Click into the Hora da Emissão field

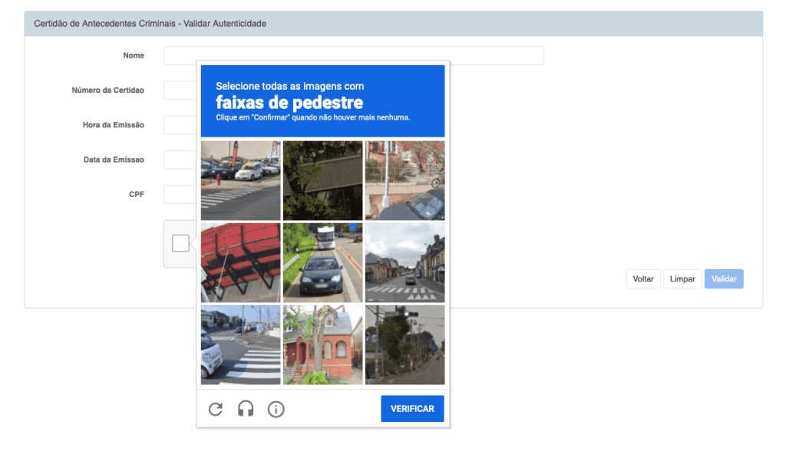(180, 125)
